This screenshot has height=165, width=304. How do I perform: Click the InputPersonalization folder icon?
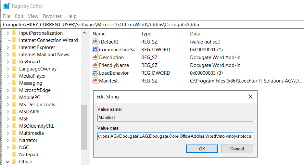[14, 33]
